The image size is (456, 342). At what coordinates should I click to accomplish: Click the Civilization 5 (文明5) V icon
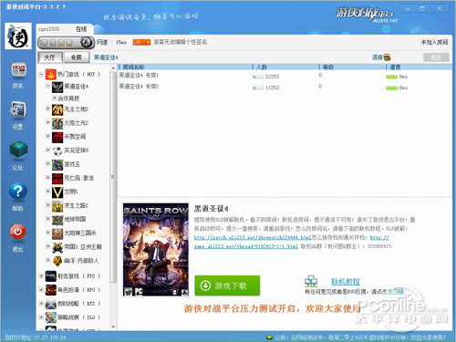click(x=57, y=192)
